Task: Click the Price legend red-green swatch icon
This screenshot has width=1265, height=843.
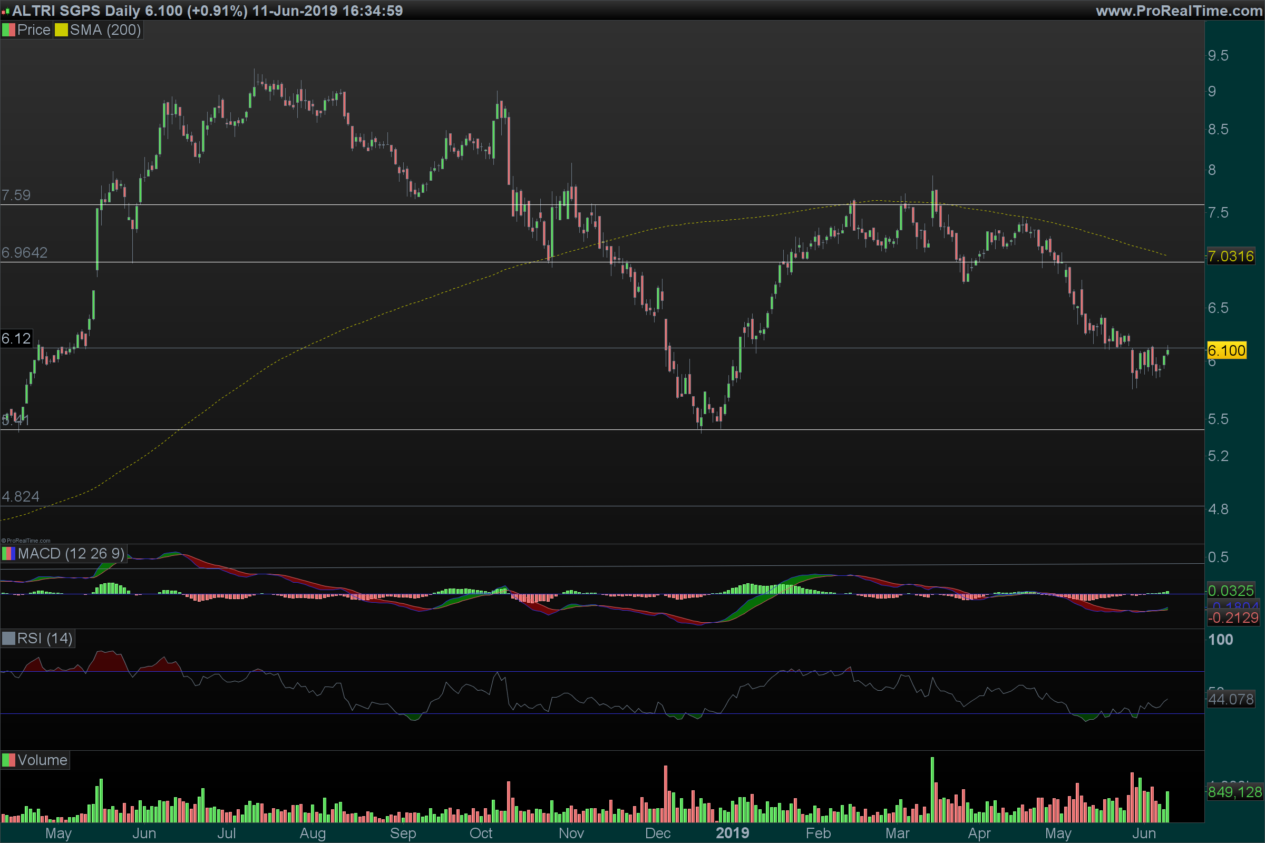Action: point(8,30)
